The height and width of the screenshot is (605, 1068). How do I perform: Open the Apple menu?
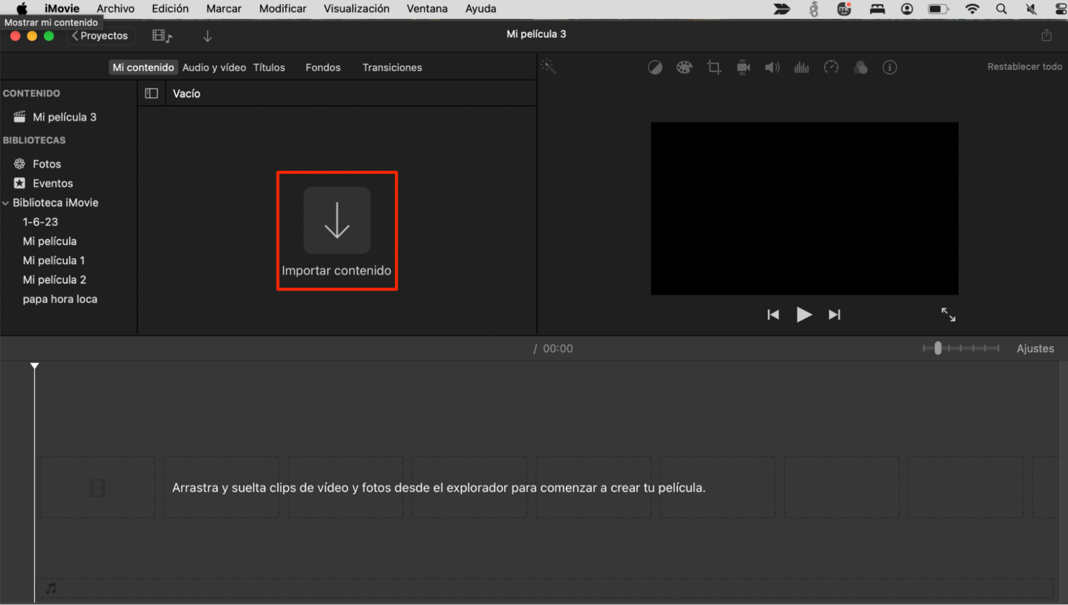click(x=21, y=9)
